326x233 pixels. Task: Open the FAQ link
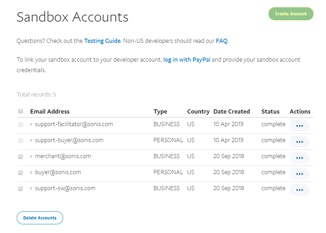222,41
